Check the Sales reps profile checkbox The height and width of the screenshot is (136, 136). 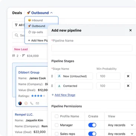point(56,134)
